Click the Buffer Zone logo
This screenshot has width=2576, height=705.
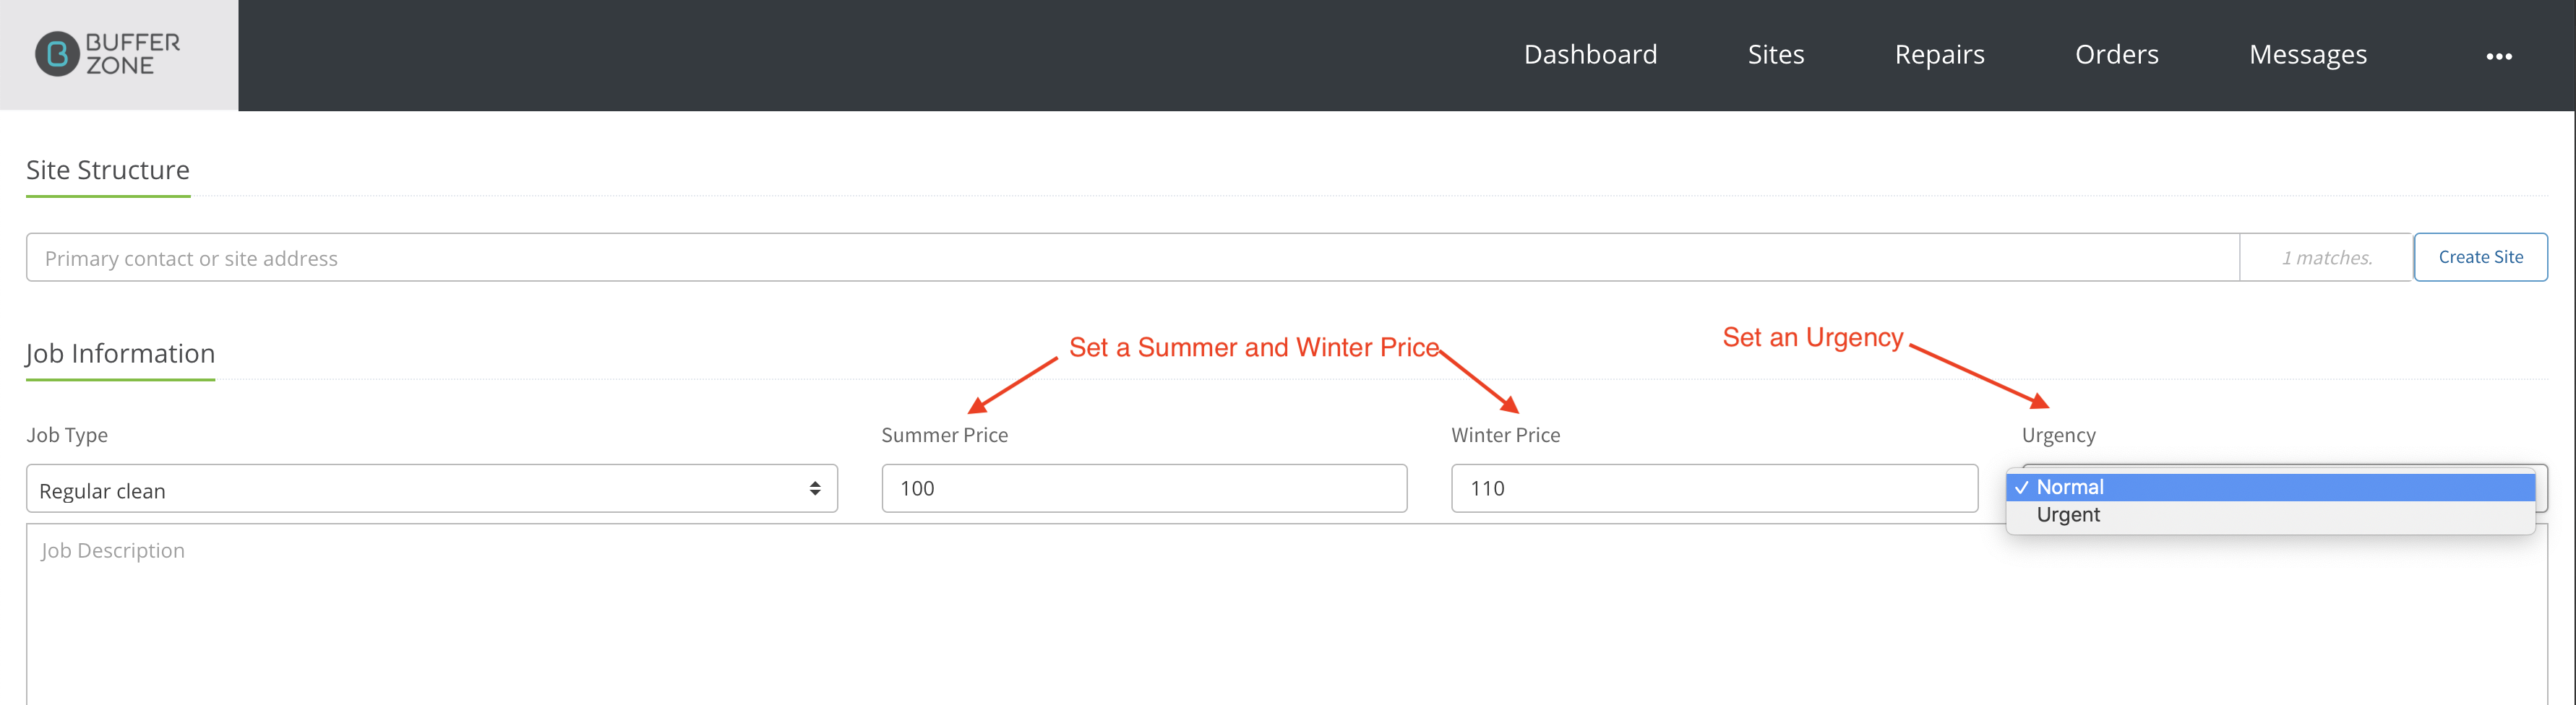[x=108, y=54]
